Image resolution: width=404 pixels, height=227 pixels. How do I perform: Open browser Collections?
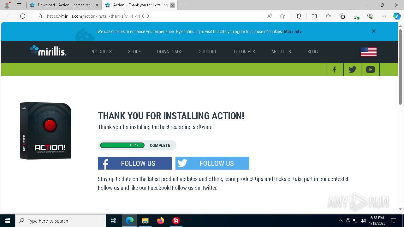coord(342,16)
